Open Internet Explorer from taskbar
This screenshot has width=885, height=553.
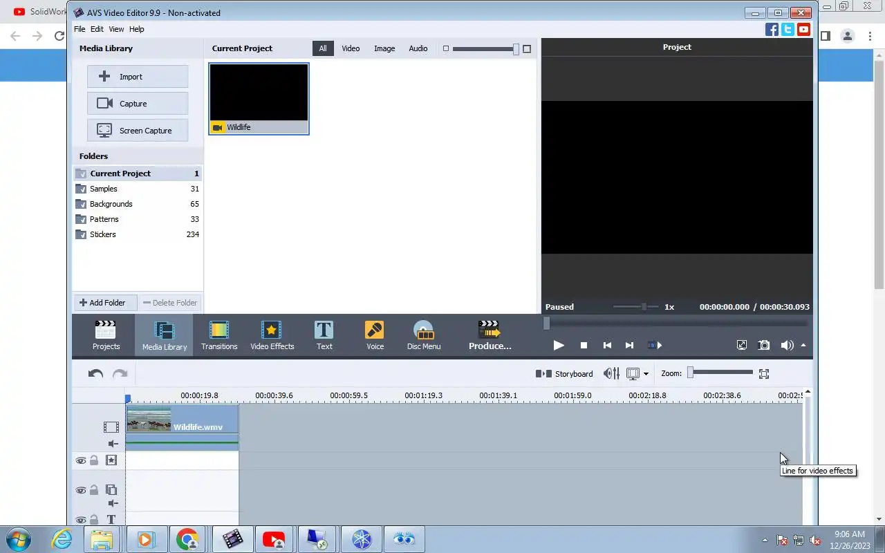click(x=62, y=539)
